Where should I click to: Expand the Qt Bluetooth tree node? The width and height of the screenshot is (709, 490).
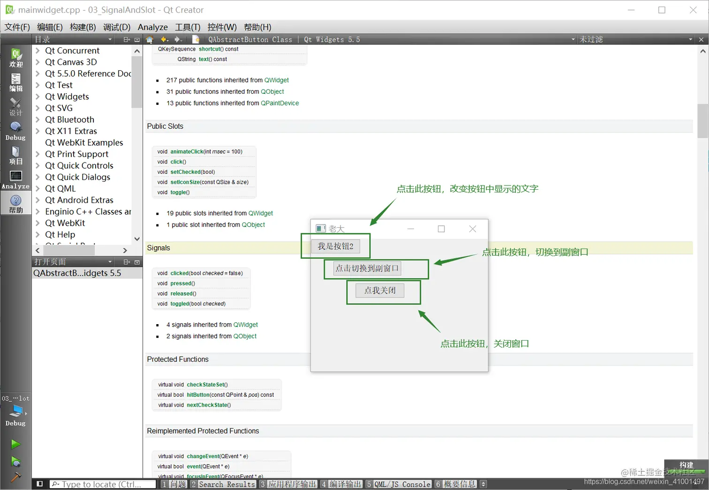tap(38, 119)
